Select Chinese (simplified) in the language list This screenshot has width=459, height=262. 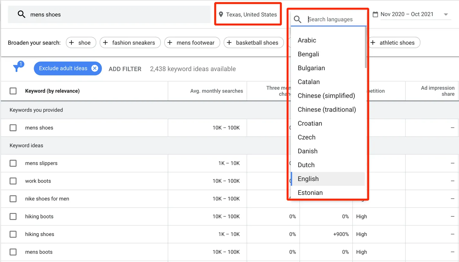[x=326, y=96]
